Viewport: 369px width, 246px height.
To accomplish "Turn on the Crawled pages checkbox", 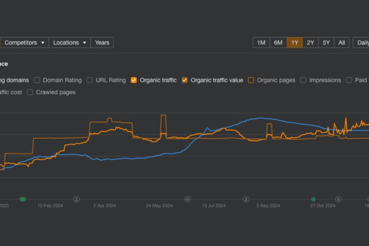I will tap(30, 92).
